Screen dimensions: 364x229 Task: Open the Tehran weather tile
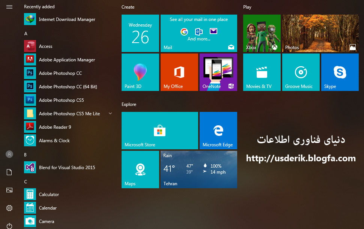pyautogui.click(x=199, y=169)
